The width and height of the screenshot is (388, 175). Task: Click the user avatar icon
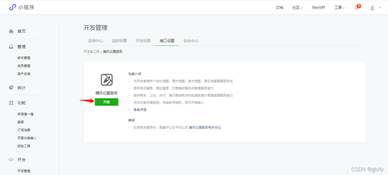[372, 8]
